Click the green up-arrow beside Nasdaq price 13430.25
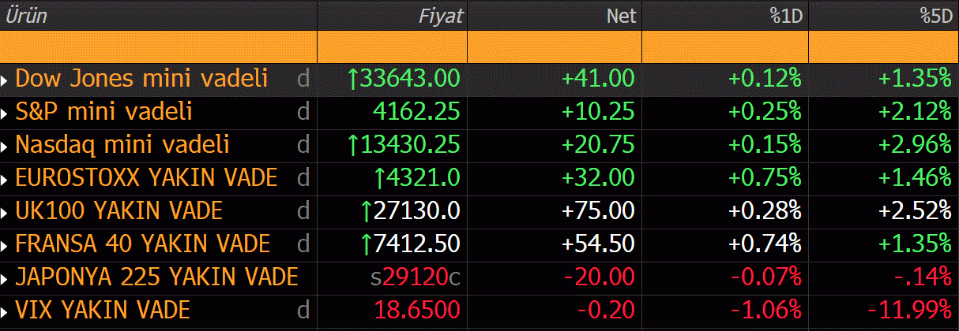Image resolution: width=959 pixels, height=331 pixels. [x=353, y=144]
